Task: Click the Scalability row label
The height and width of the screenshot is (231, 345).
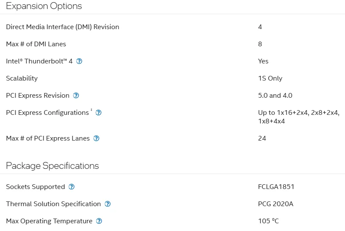Action: (x=22, y=78)
